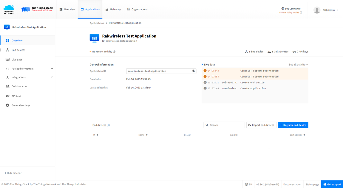Click the Last updated at date value
Screen dimensions: 343x188
pyautogui.click(x=138, y=88)
